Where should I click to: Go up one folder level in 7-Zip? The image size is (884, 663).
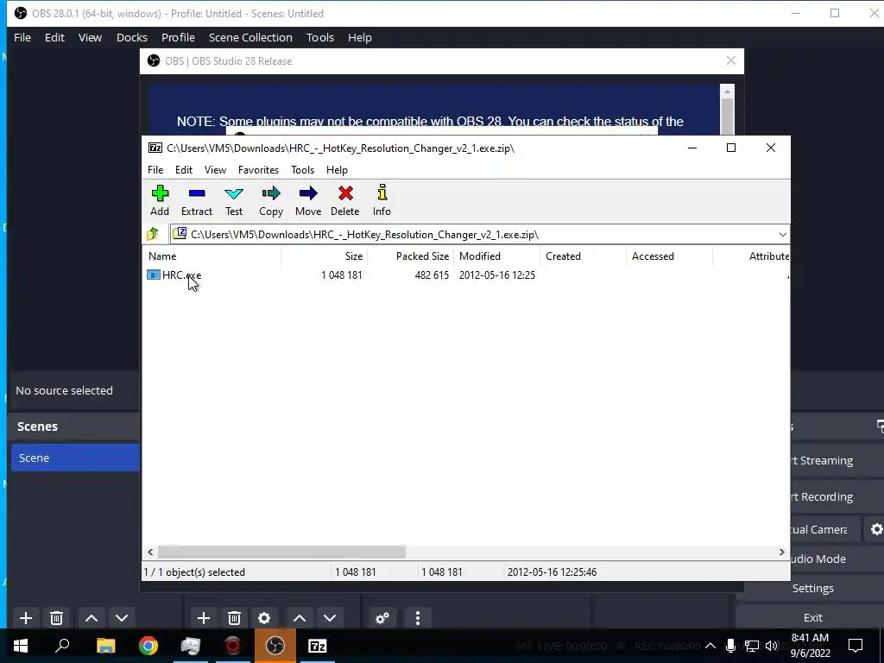[153, 234]
